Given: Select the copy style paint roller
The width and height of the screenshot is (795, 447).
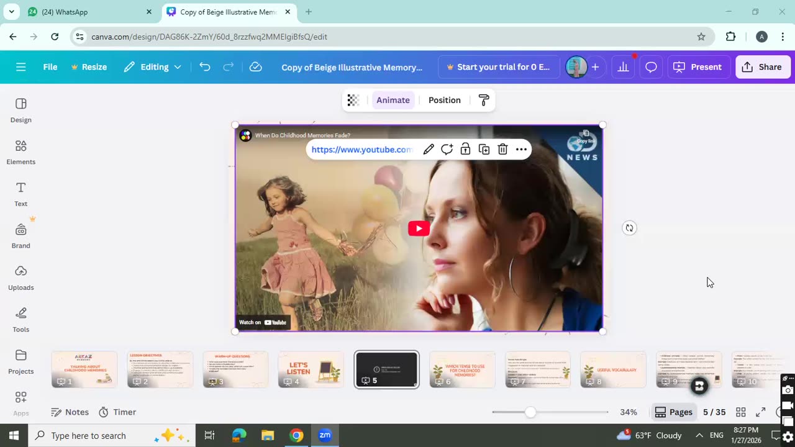Looking at the screenshot, I should pos(484,100).
